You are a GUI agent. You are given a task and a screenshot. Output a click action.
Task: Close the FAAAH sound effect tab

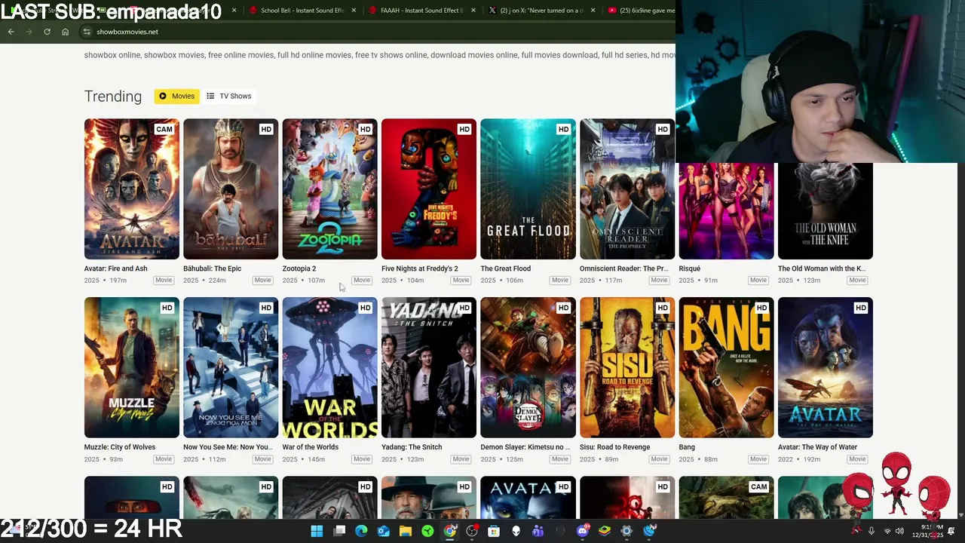(473, 11)
